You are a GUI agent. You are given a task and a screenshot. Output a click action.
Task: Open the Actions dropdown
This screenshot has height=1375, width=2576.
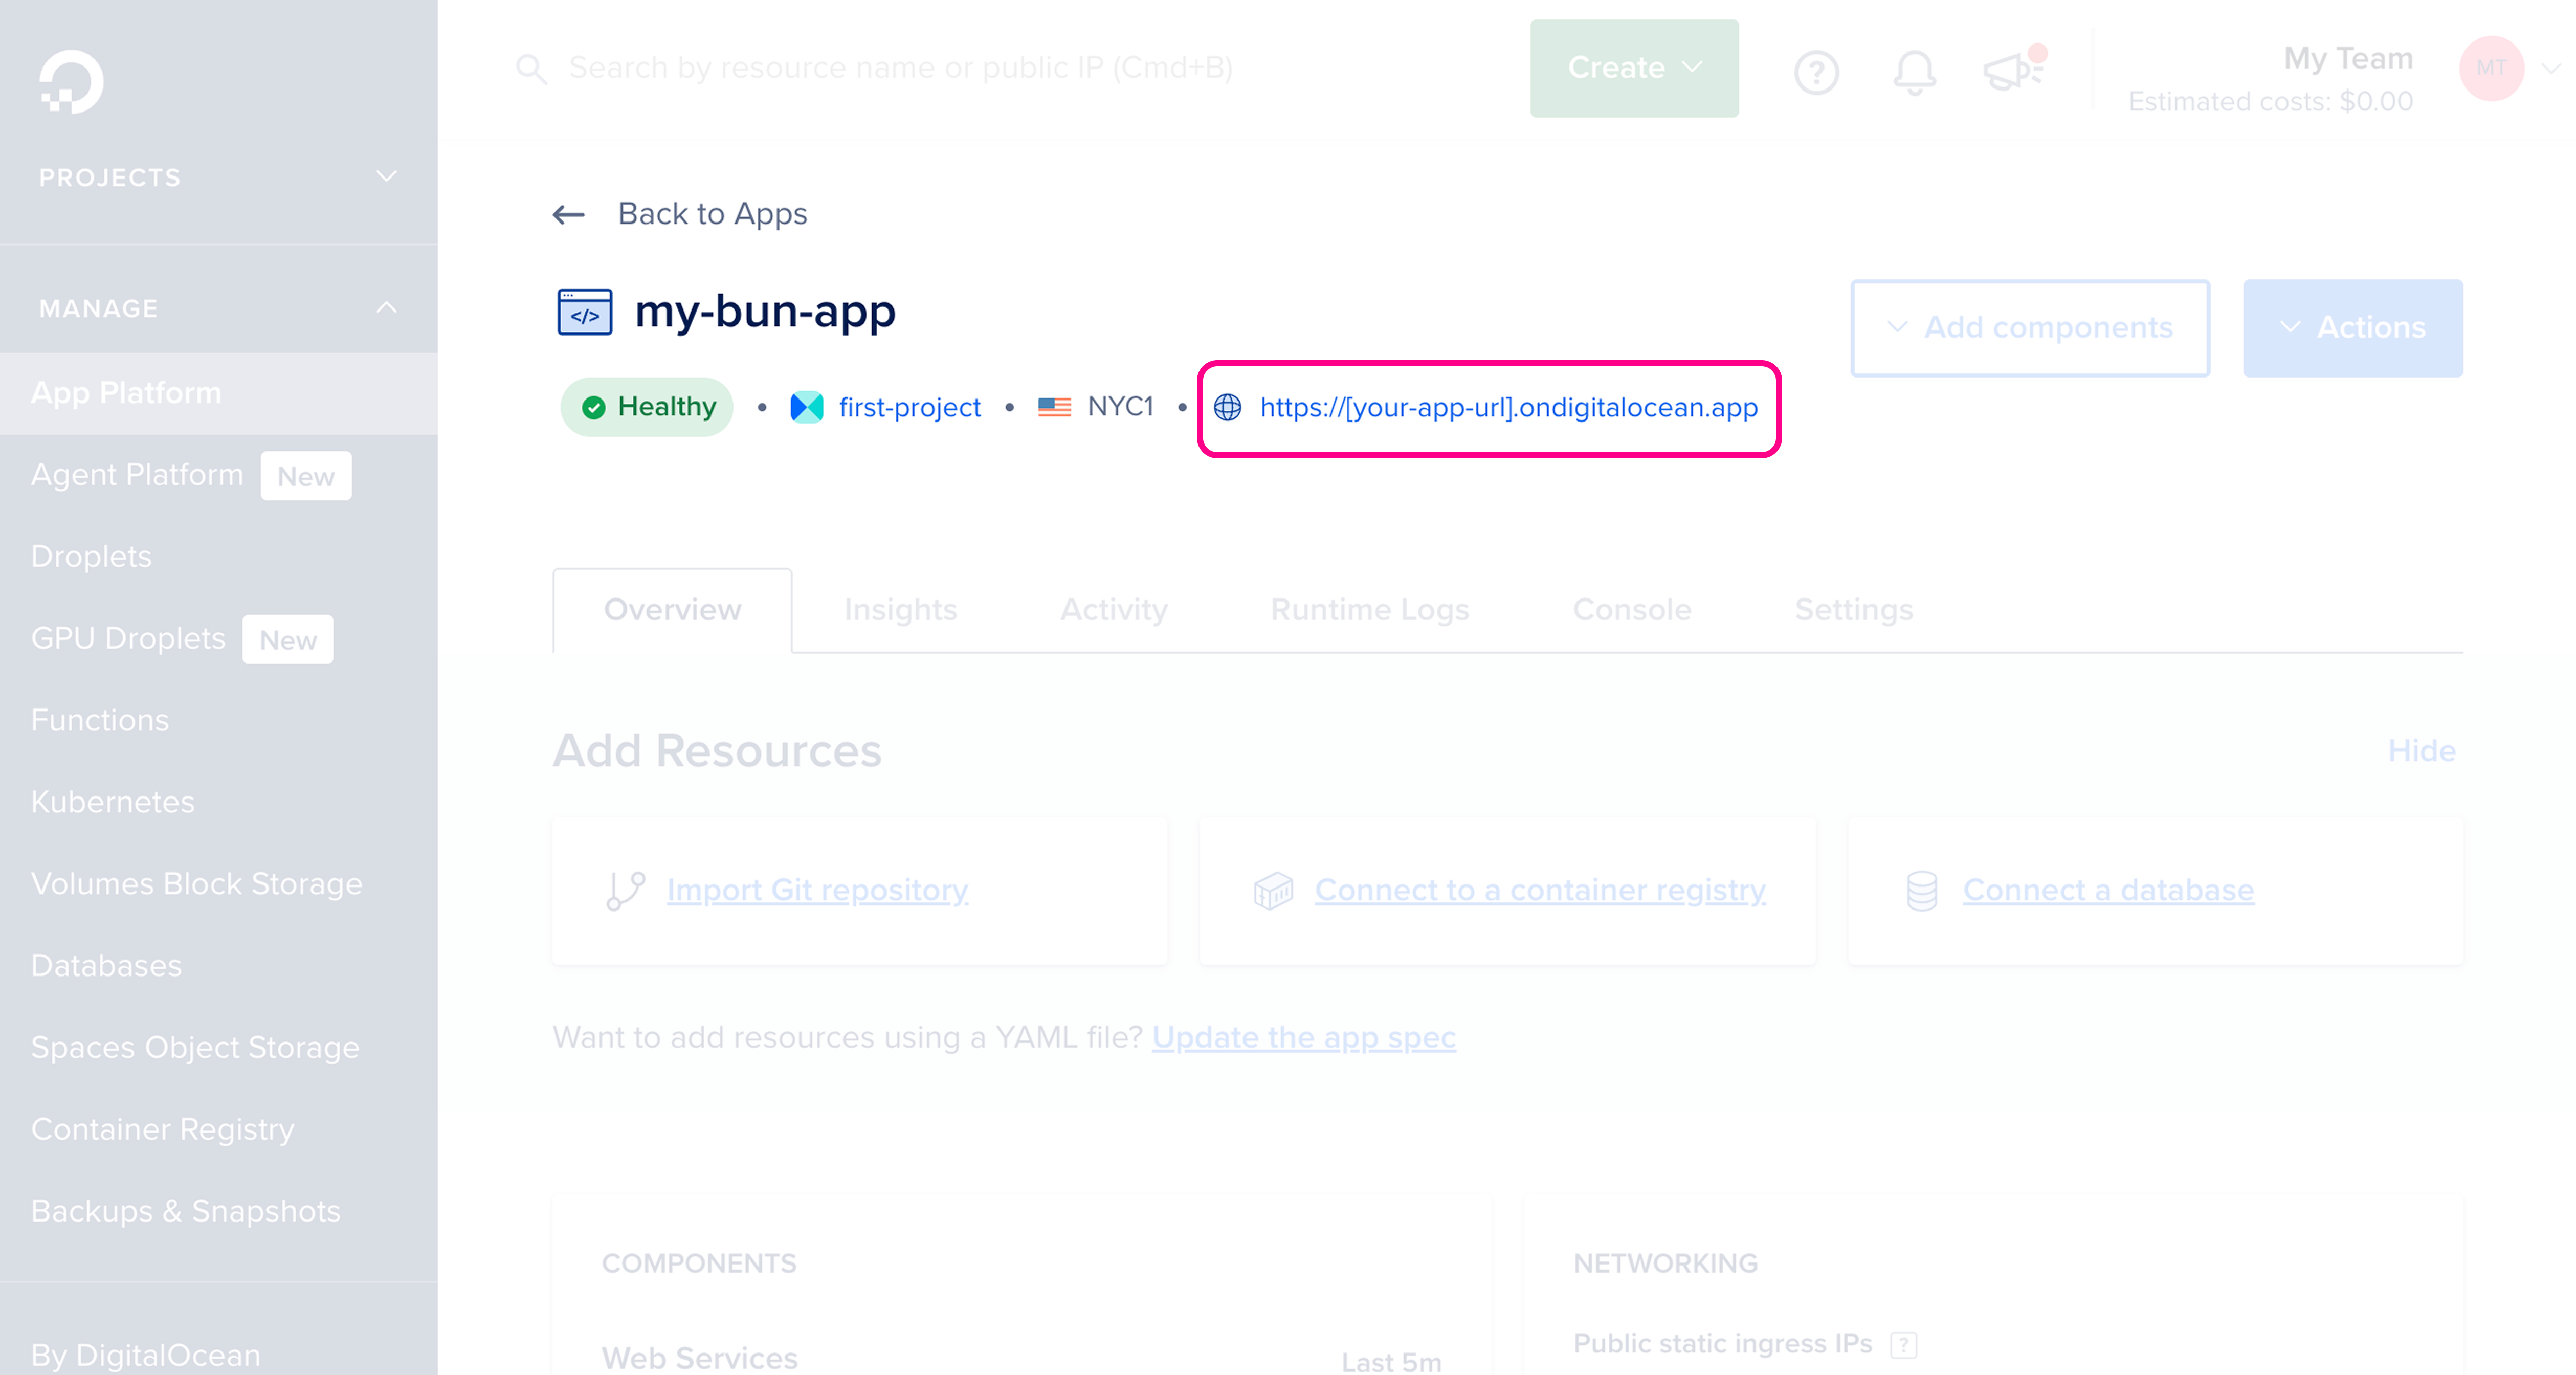click(x=2352, y=328)
